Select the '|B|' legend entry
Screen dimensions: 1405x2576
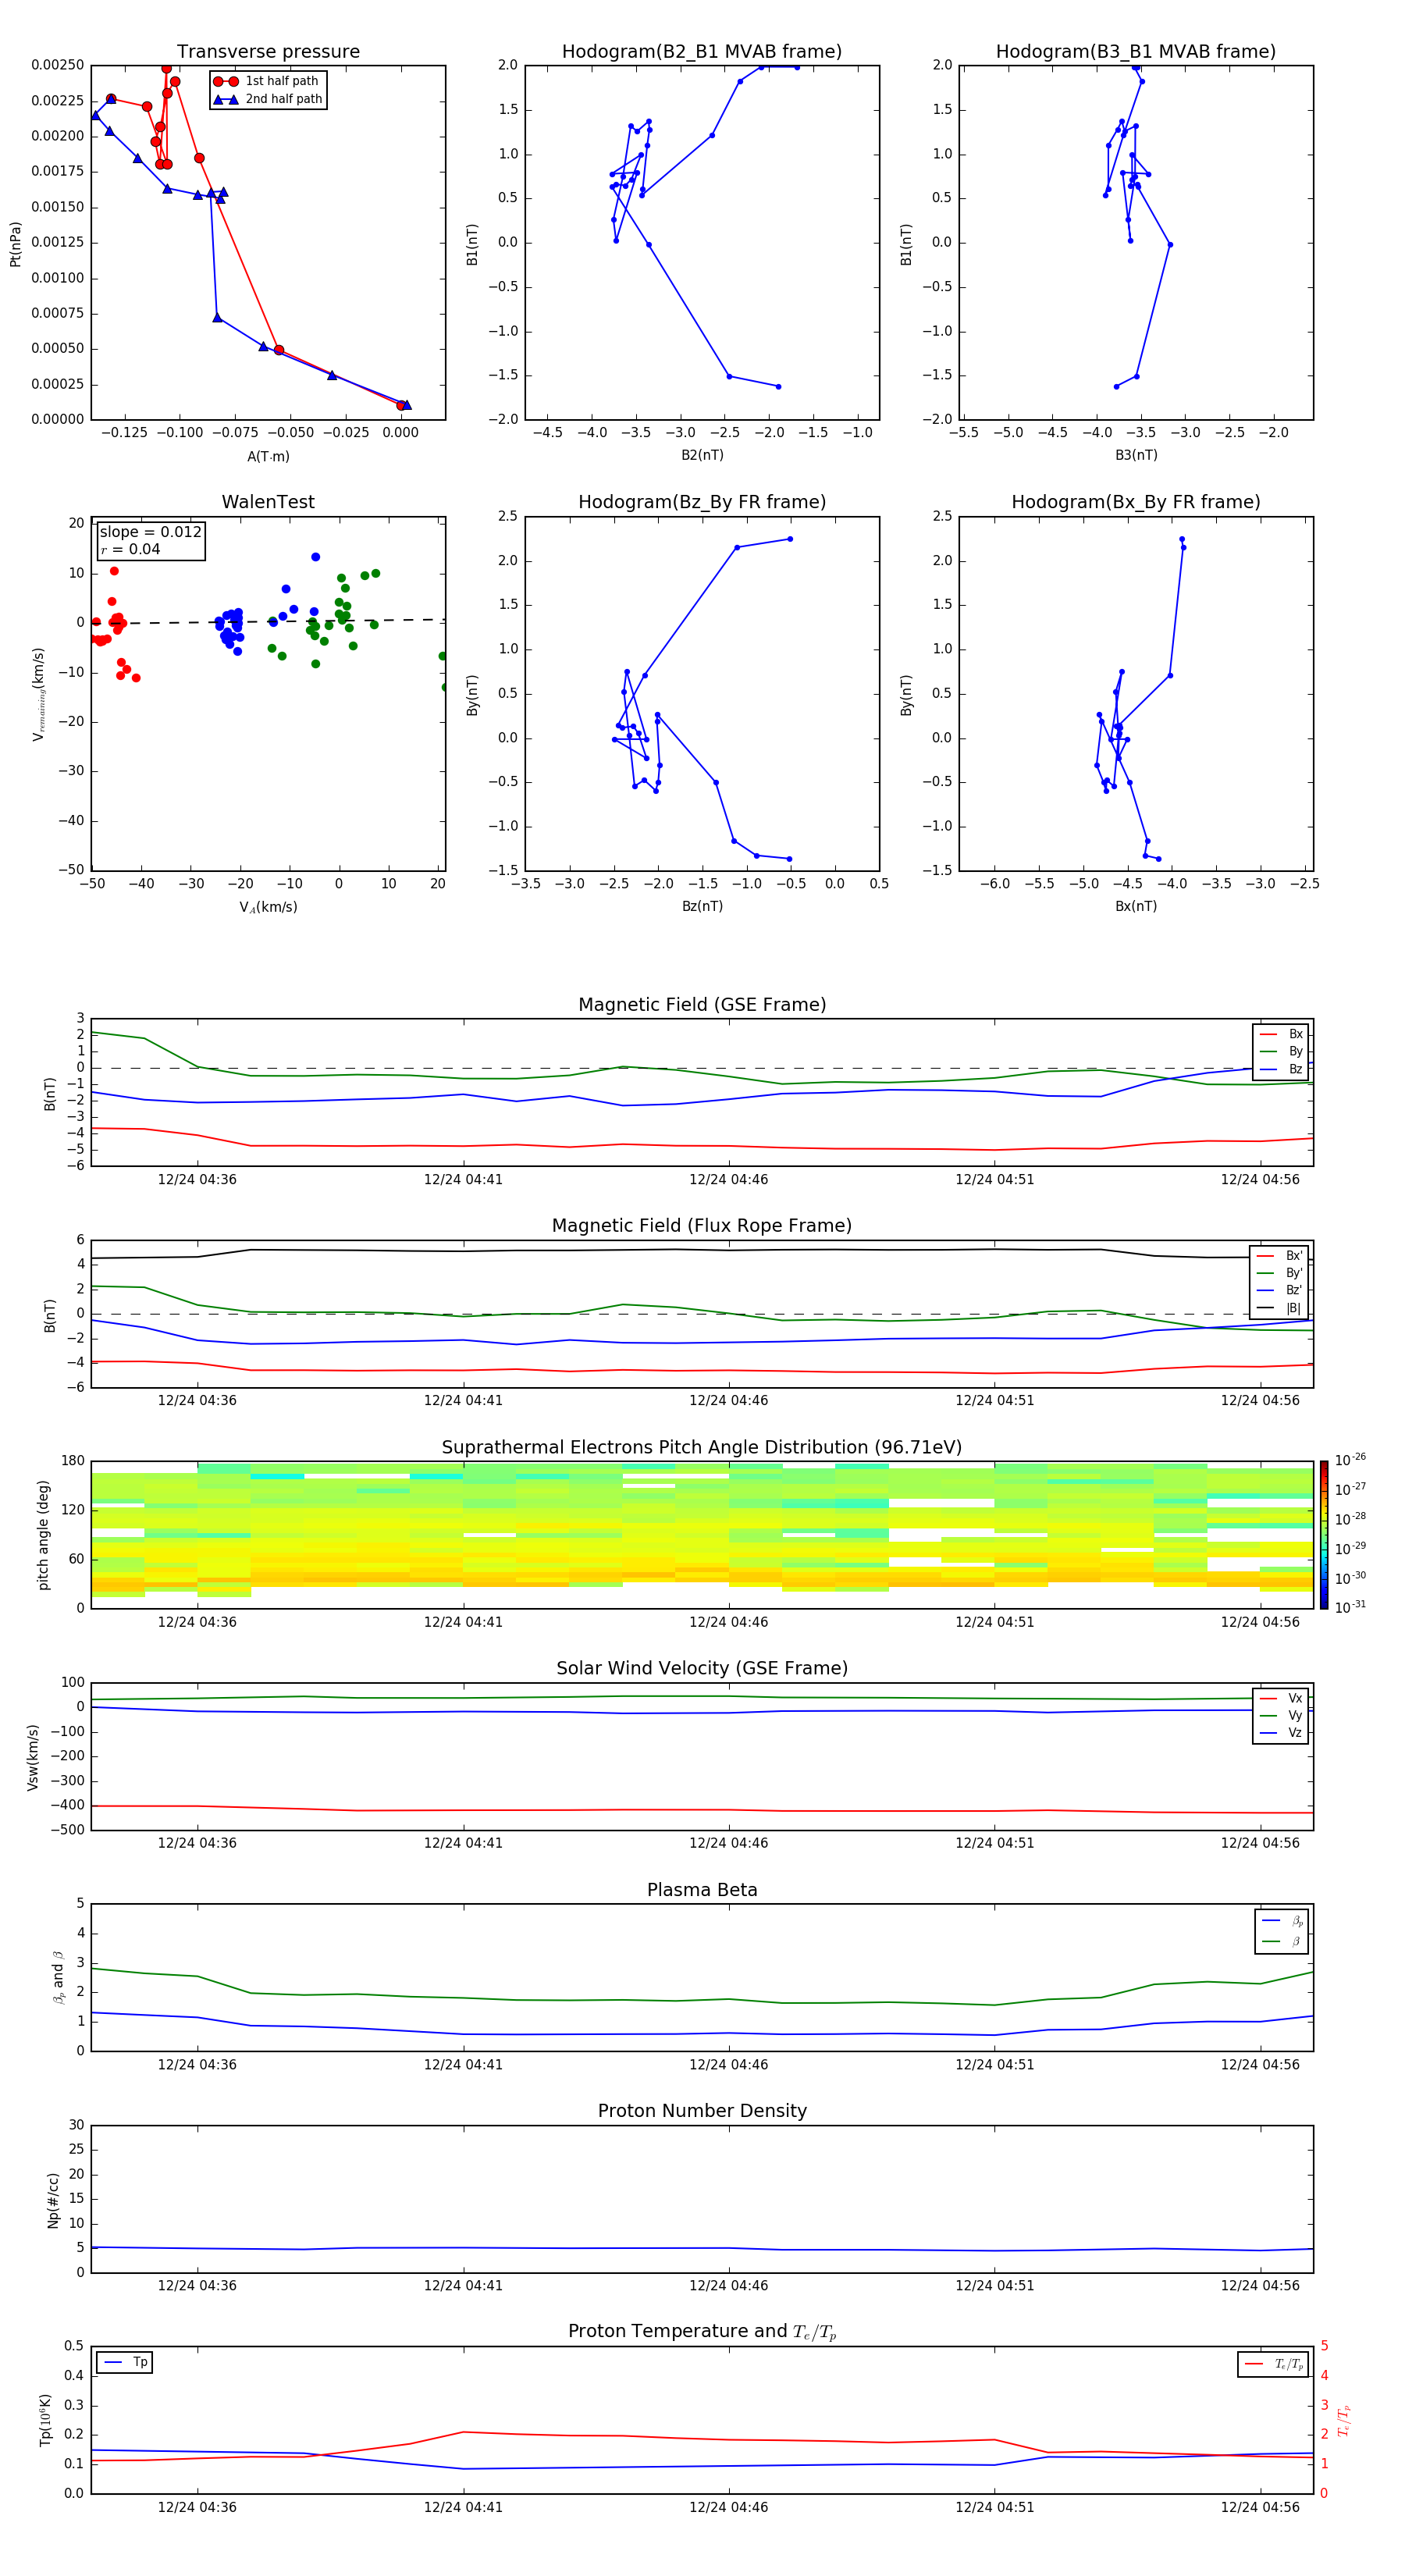[1280, 1308]
